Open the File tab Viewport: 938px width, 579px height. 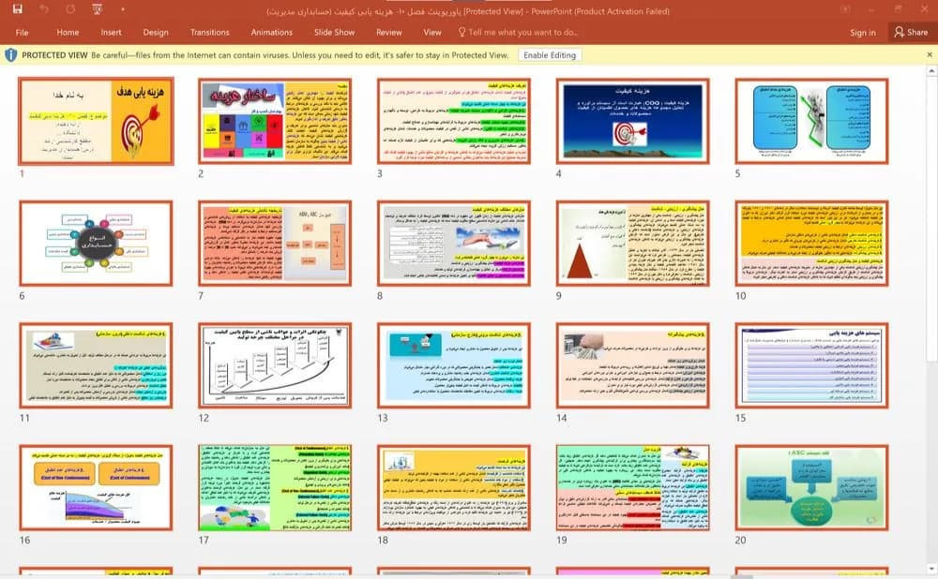coord(23,32)
